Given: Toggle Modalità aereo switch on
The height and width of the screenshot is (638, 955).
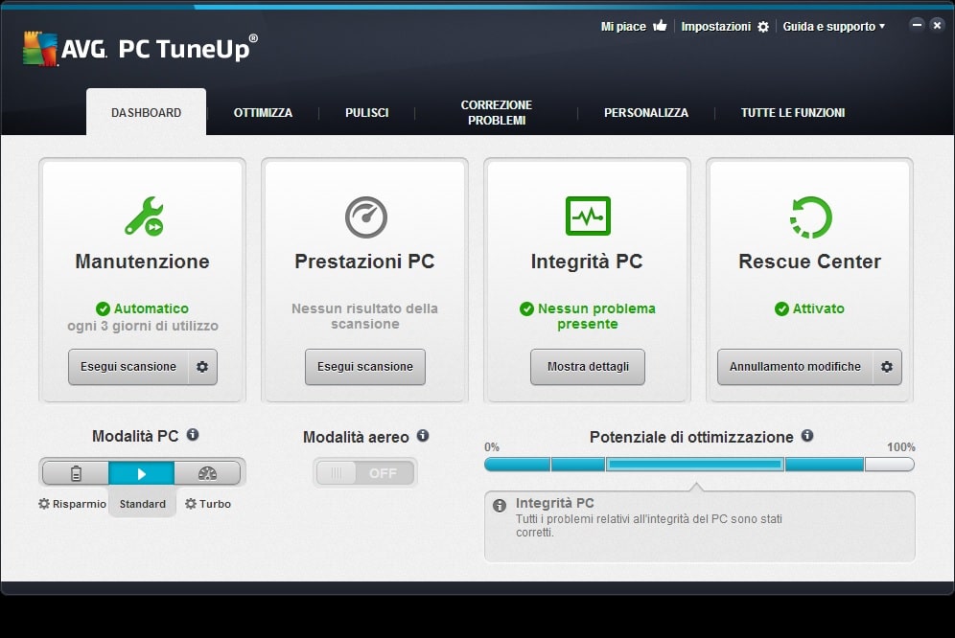Looking at the screenshot, I should 364,473.
